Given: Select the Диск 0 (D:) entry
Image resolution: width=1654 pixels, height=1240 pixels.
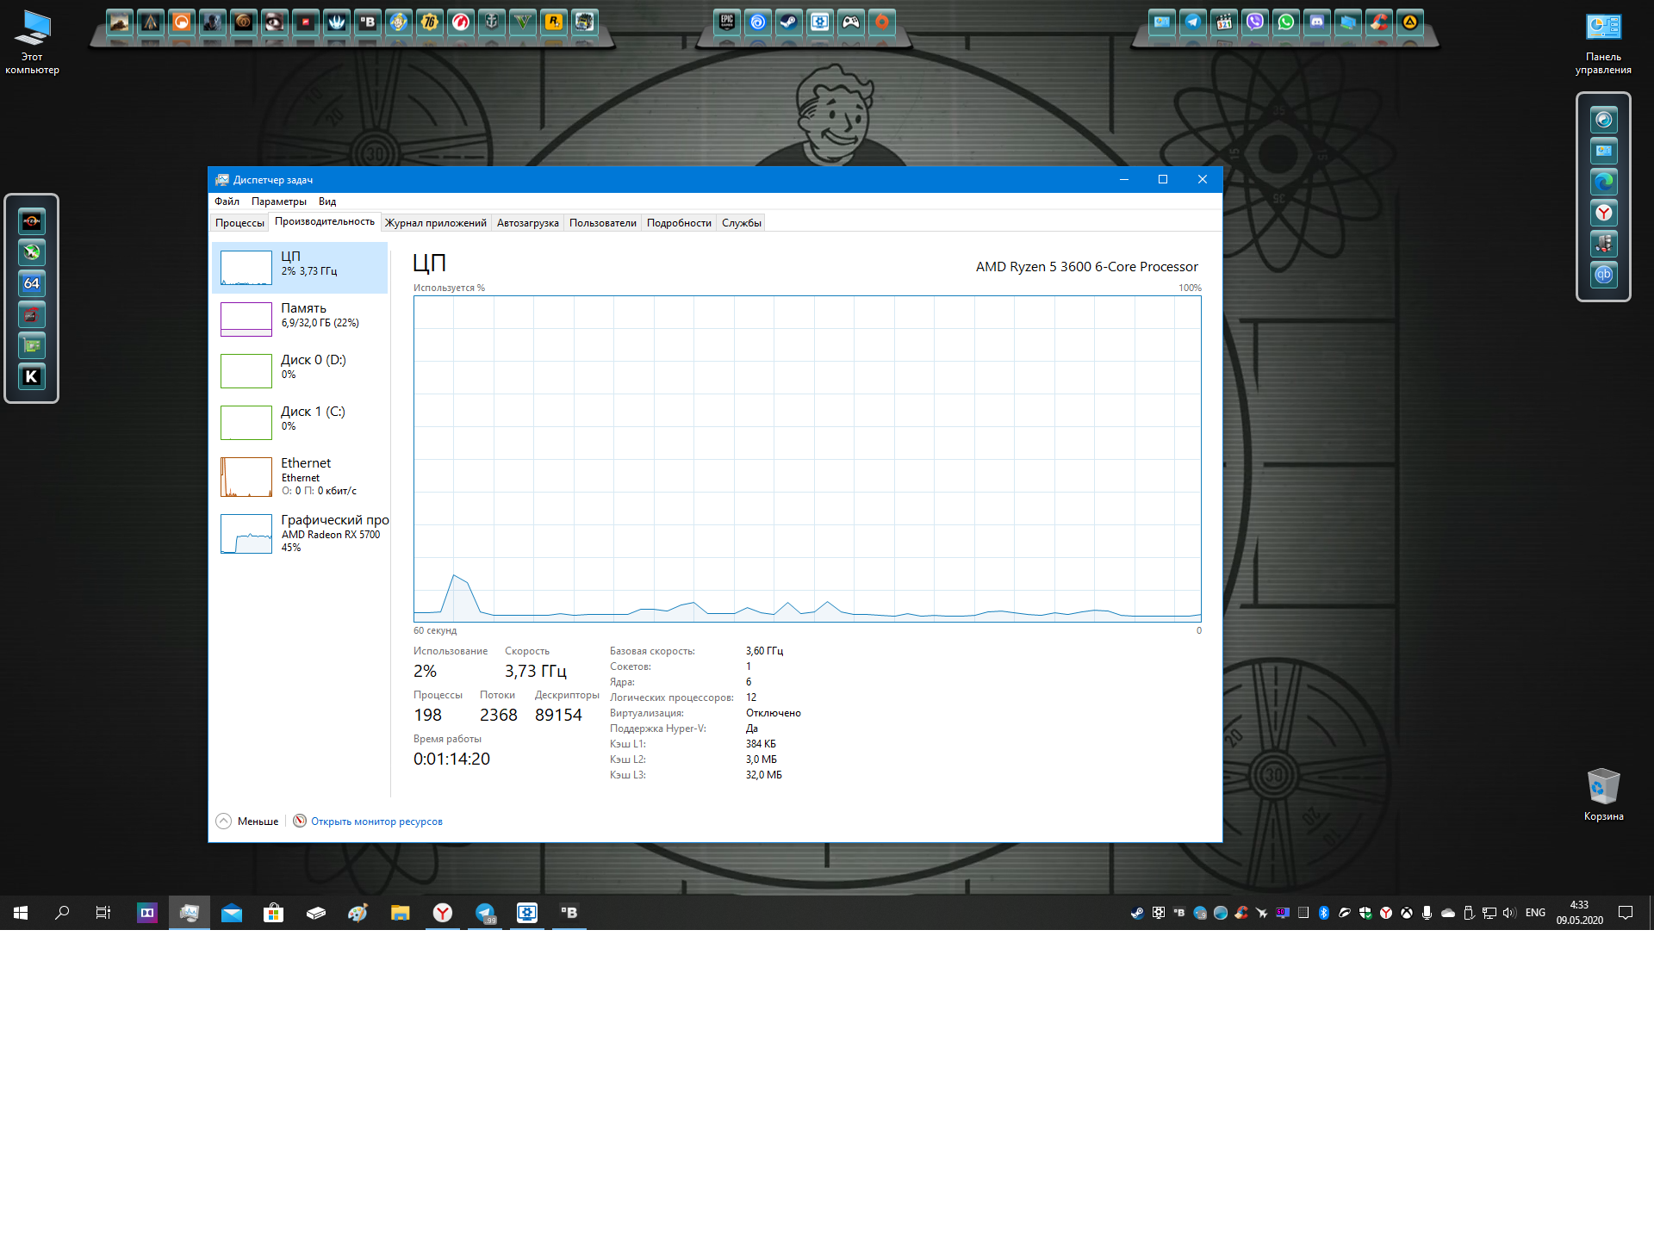Looking at the screenshot, I should [300, 371].
